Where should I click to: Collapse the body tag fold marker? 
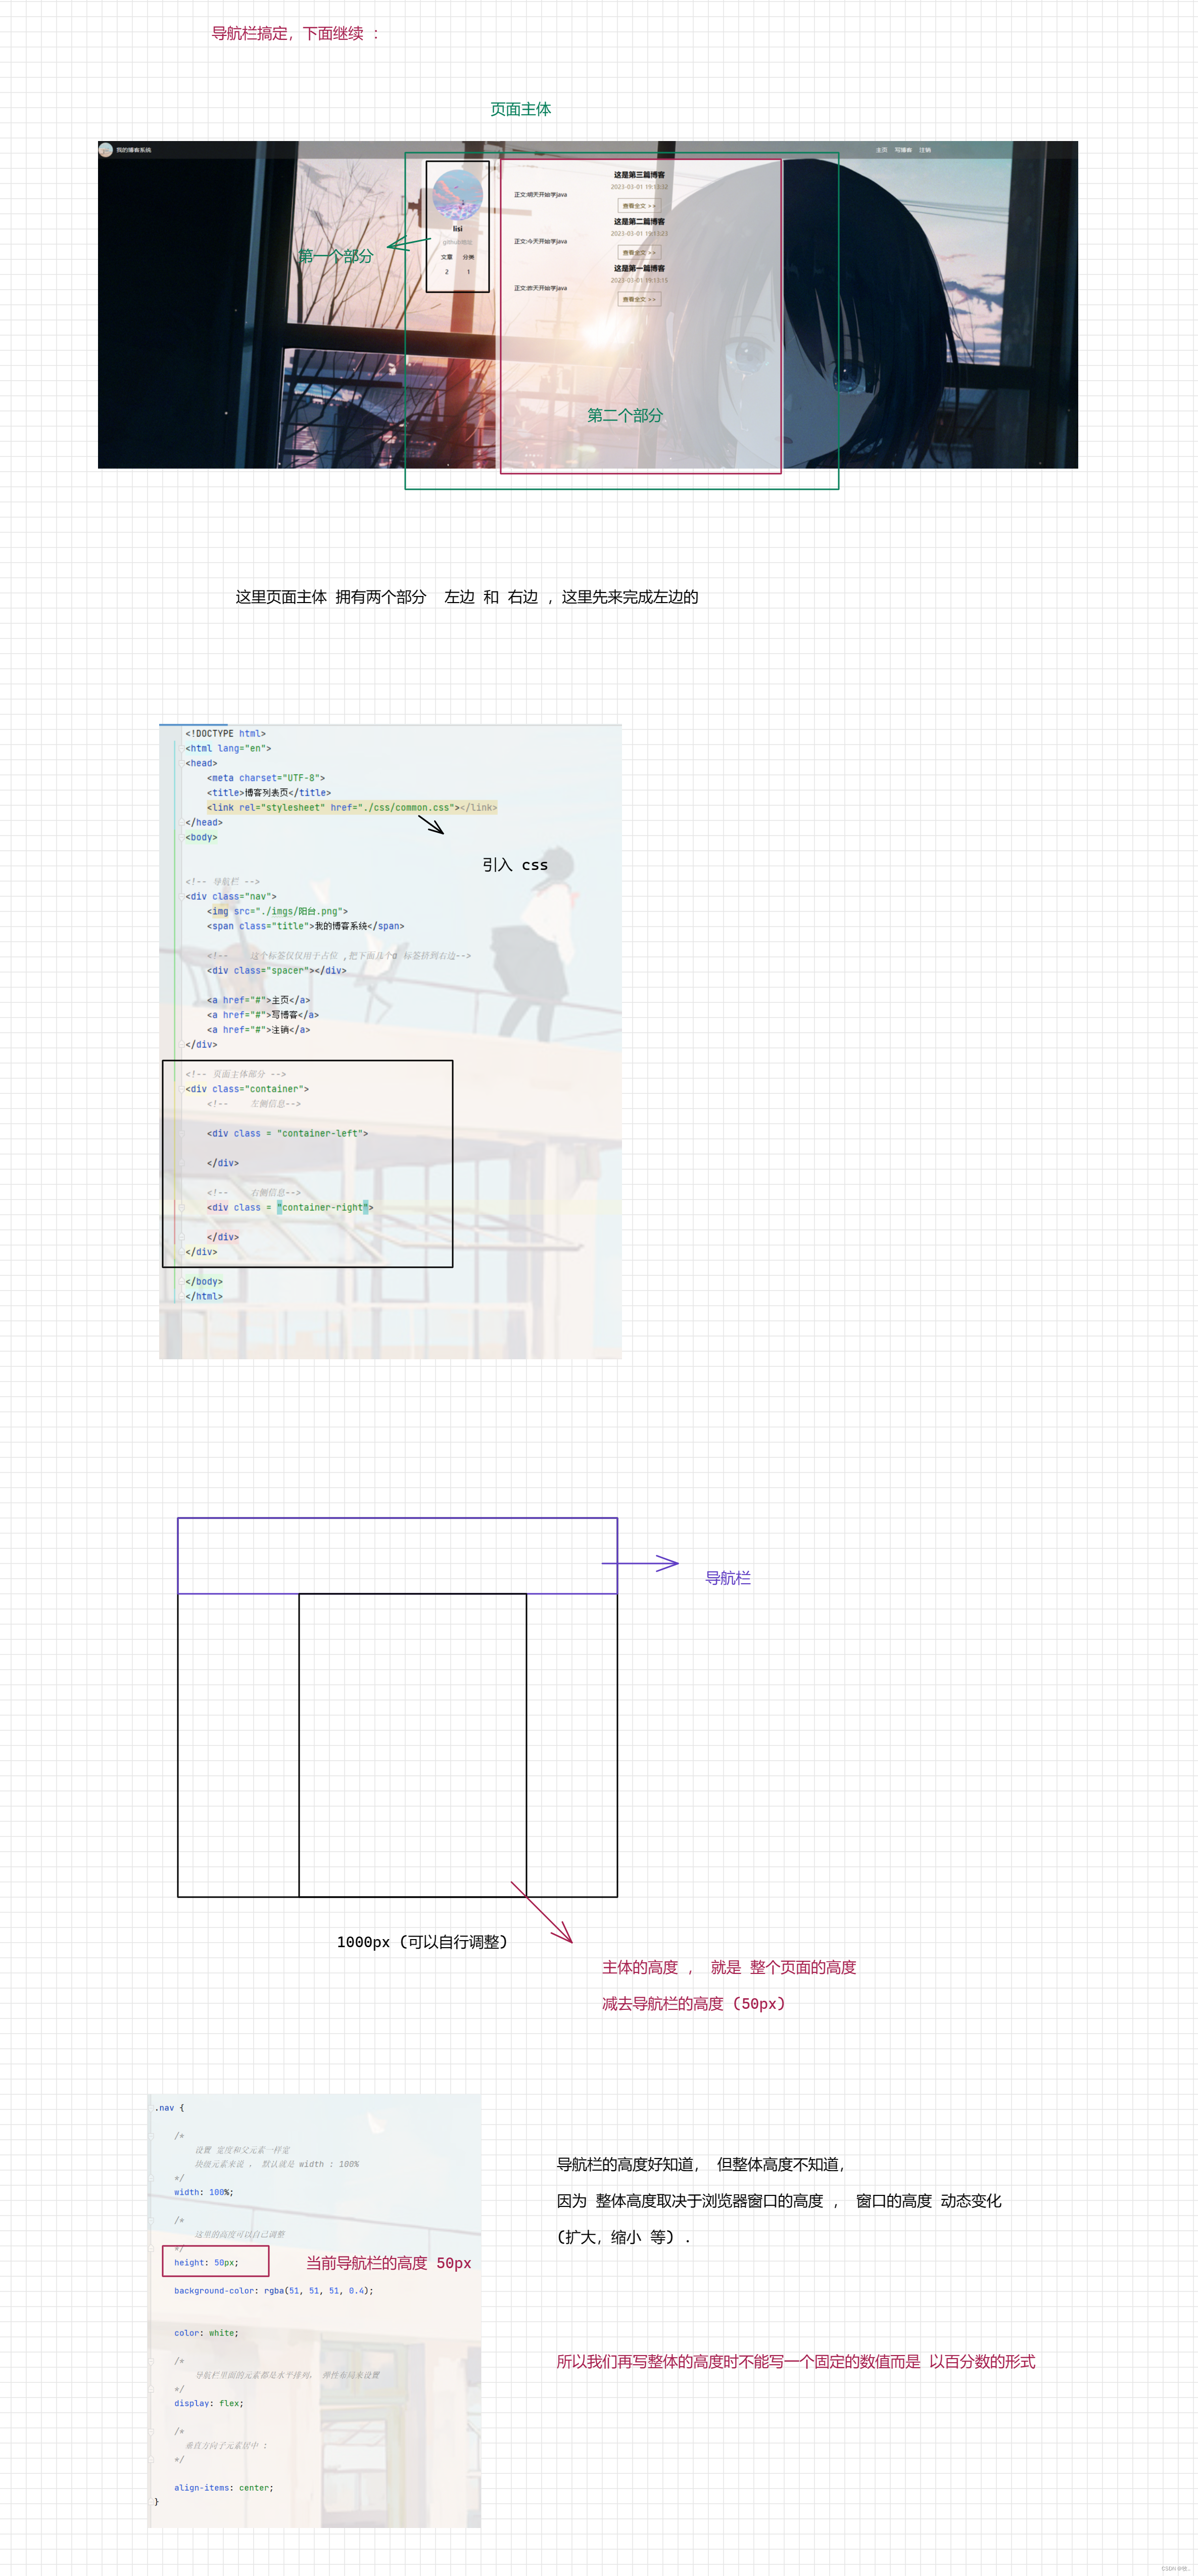[x=182, y=838]
